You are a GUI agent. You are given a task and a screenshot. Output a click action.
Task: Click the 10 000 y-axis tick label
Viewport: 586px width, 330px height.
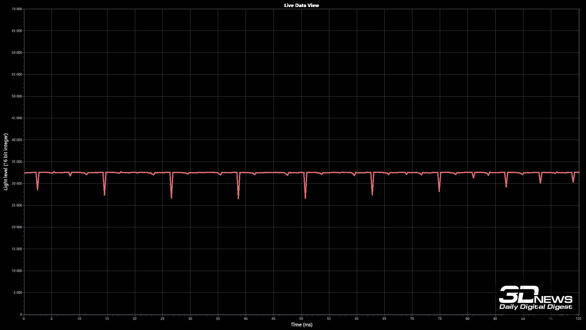pyautogui.click(x=17, y=271)
